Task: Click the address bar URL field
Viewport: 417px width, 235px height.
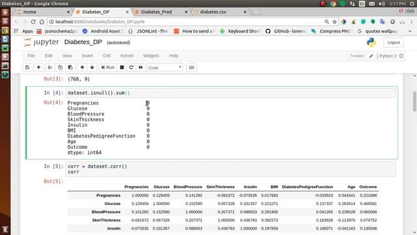Action: point(186,22)
